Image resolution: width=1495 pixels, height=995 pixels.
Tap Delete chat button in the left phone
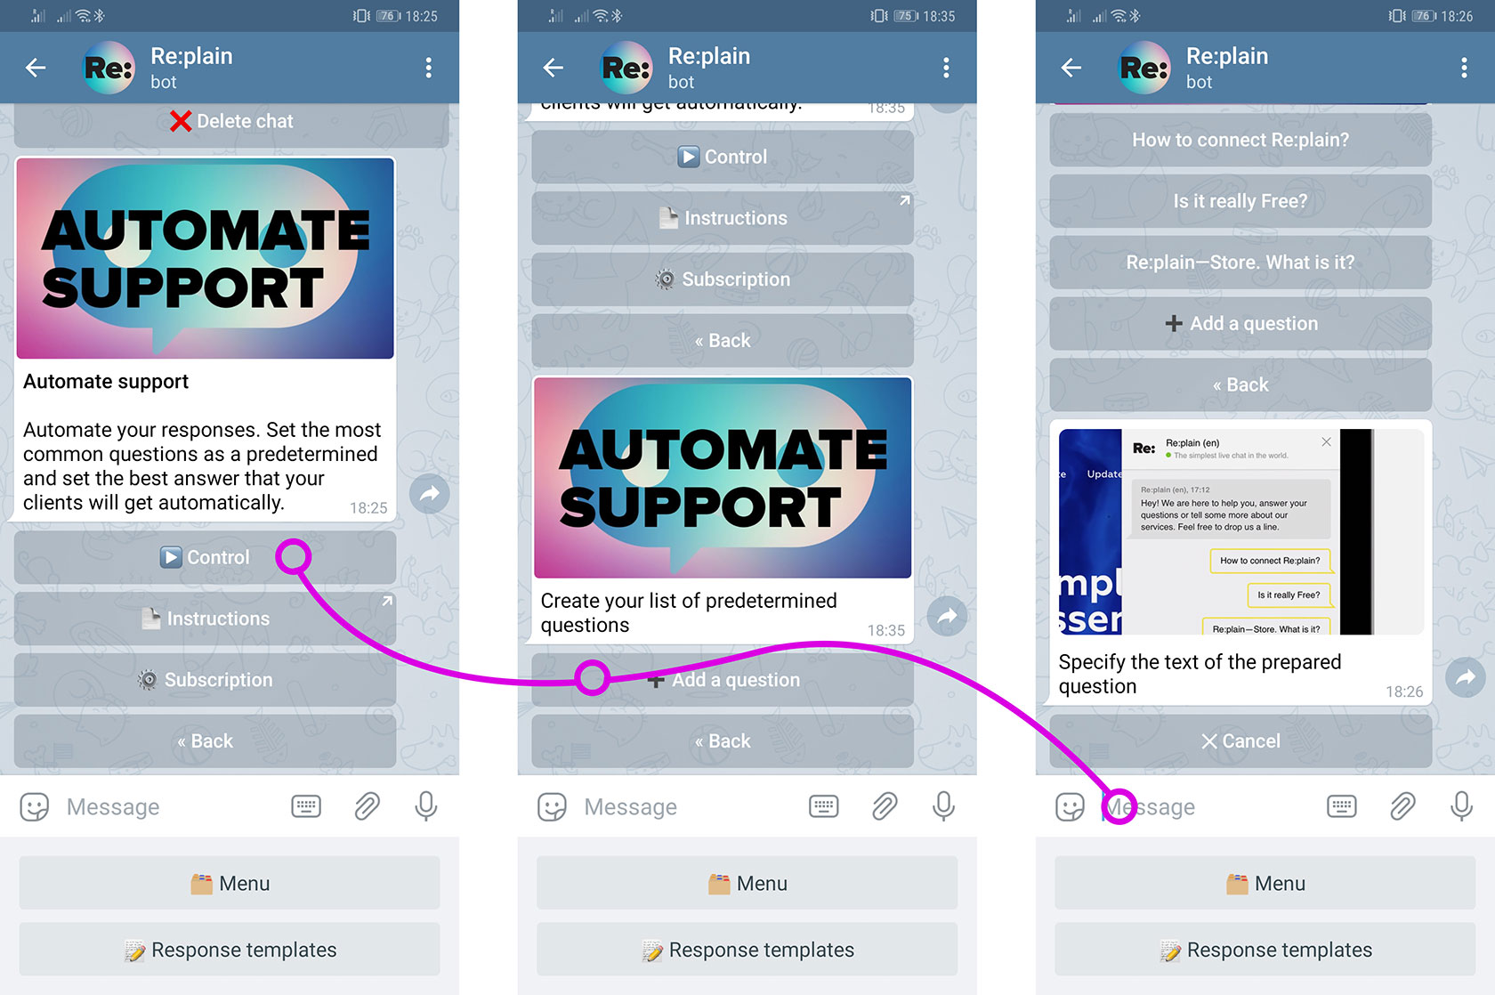[x=231, y=124]
